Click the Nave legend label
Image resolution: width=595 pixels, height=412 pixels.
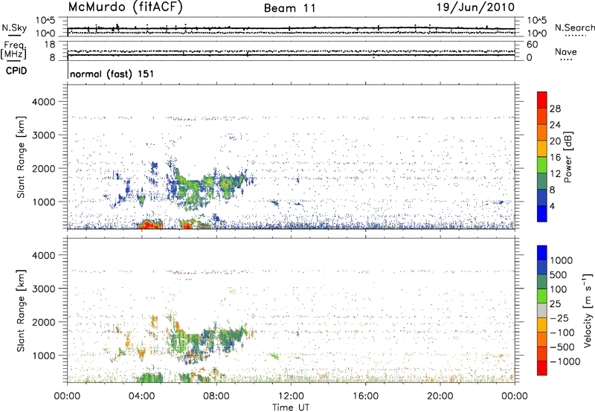566,52
